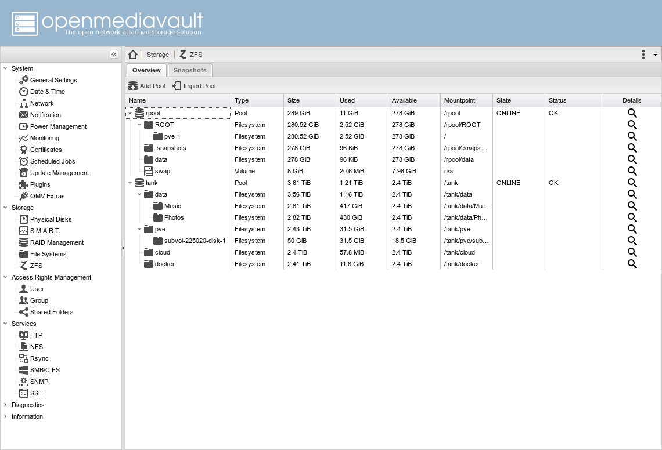Open Shared Folders page

point(52,312)
